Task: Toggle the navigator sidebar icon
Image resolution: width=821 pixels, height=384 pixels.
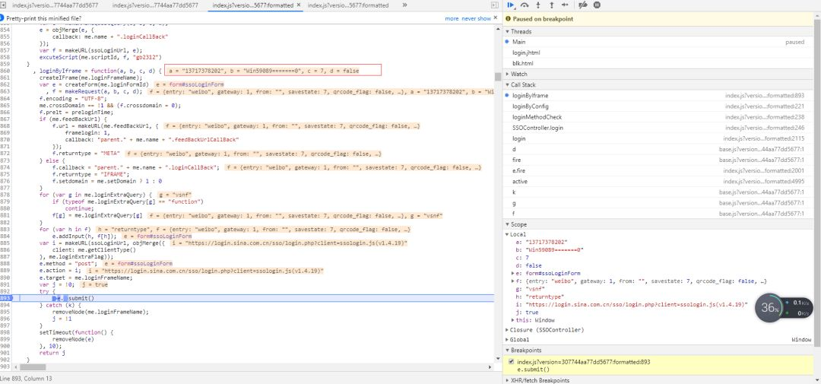Action: click(x=3, y=5)
